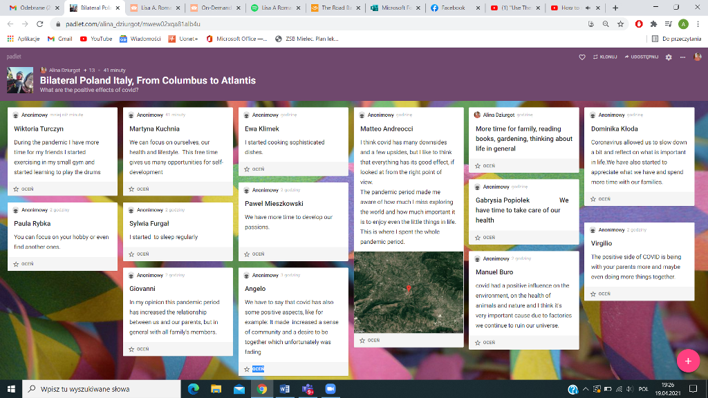Viewport: 708px width, 398px height.
Task: Click the Opera extension icon in the toolbar
Action: pos(638,23)
